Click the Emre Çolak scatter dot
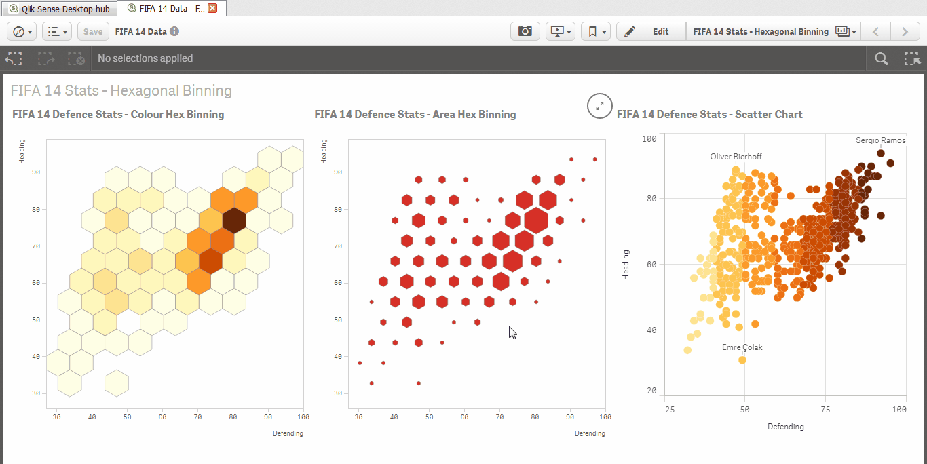The height and width of the screenshot is (464, 927). point(742,360)
